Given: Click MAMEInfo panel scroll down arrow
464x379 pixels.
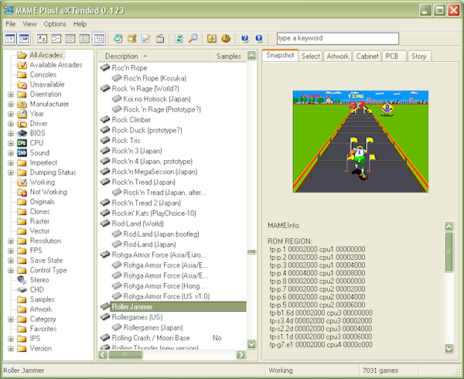Looking at the screenshot, I should click(449, 349).
